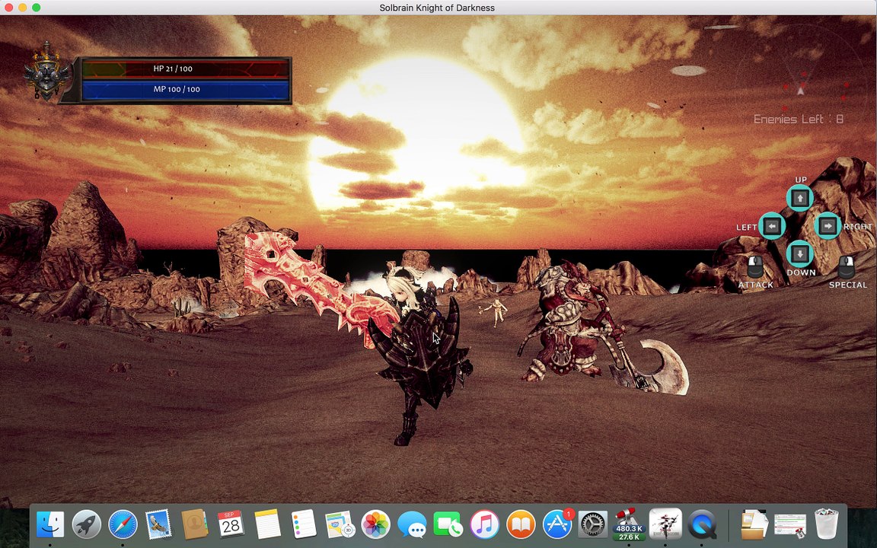Viewport: 877px width, 548px height.
Task: Click the RIGHT arrow control button
Action: click(828, 226)
